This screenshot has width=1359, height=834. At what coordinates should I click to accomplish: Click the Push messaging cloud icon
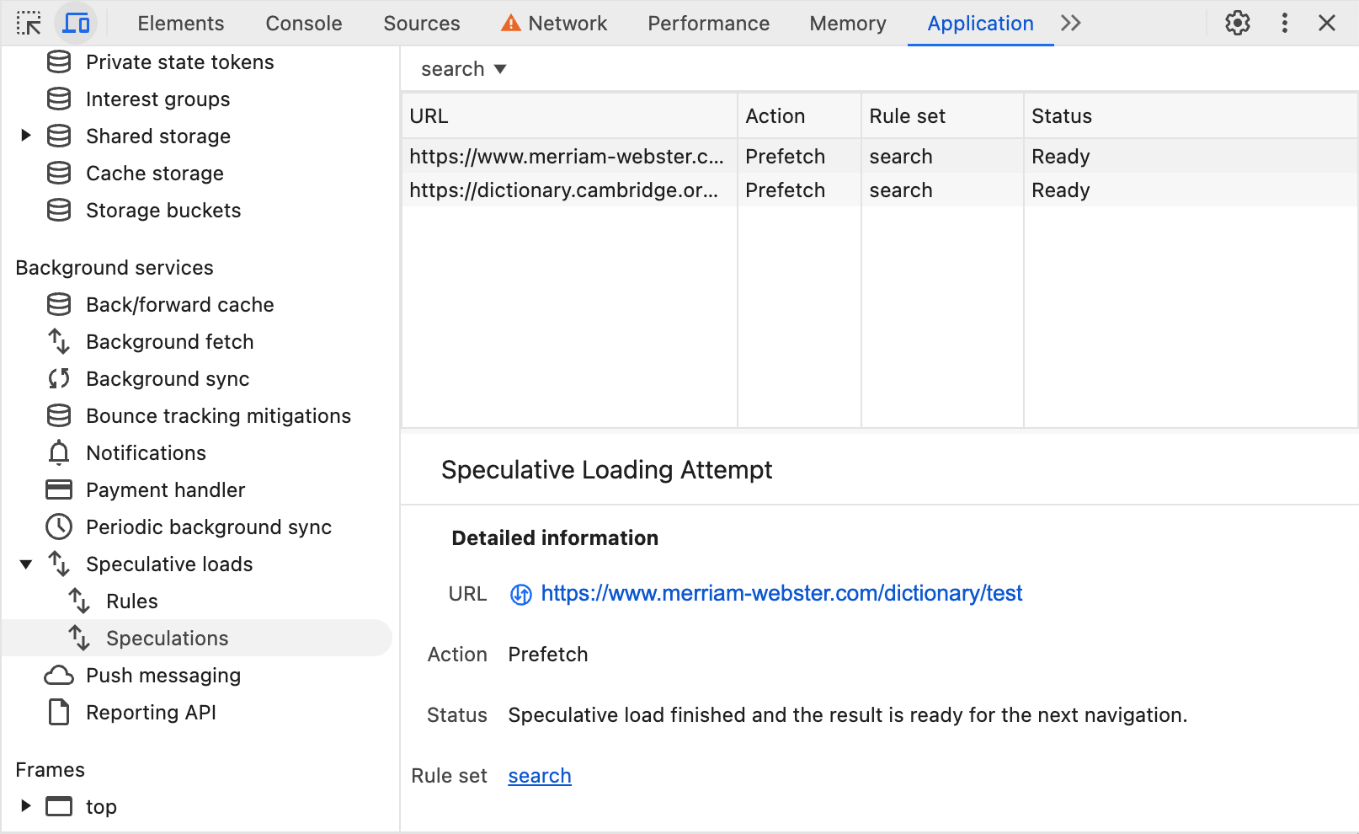coord(58,675)
